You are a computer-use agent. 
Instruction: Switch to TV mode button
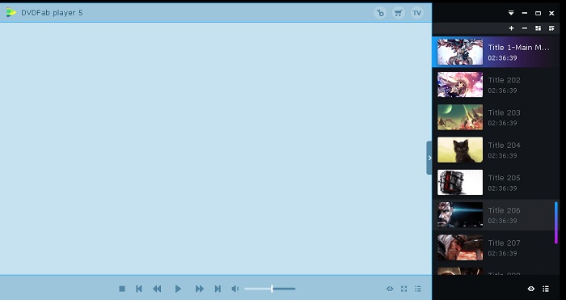[417, 13]
